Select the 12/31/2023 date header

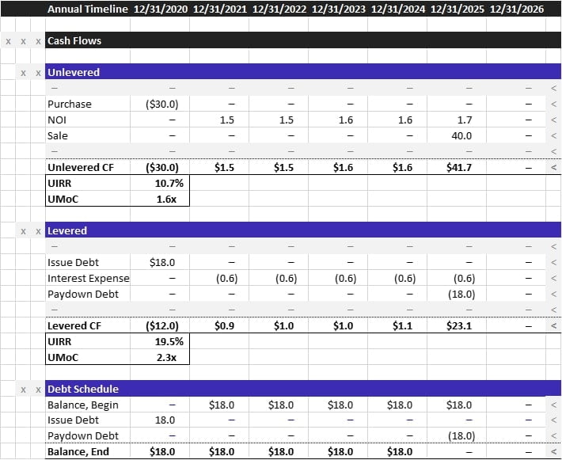pos(338,9)
